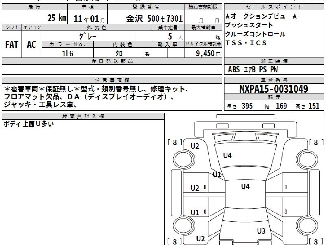Click the "プッシュスタート" line
Screen dimensions: 326x245
[x=249, y=25]
